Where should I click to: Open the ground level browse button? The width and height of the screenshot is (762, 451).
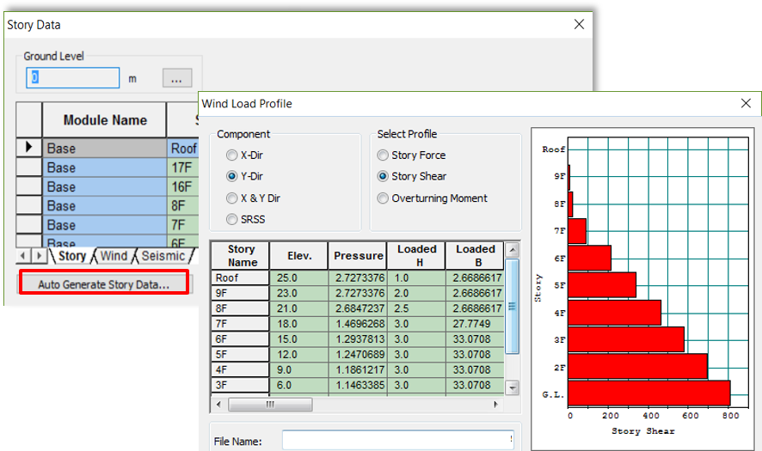[177, 78]
